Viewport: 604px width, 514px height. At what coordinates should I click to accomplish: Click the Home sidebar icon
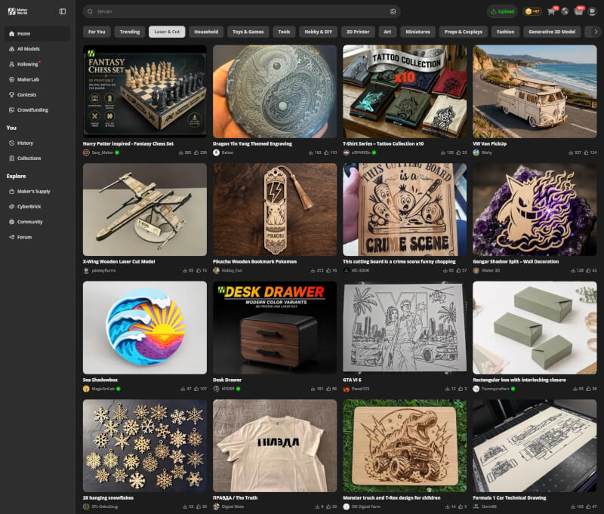pyautogui.click(x=11, y=33)
